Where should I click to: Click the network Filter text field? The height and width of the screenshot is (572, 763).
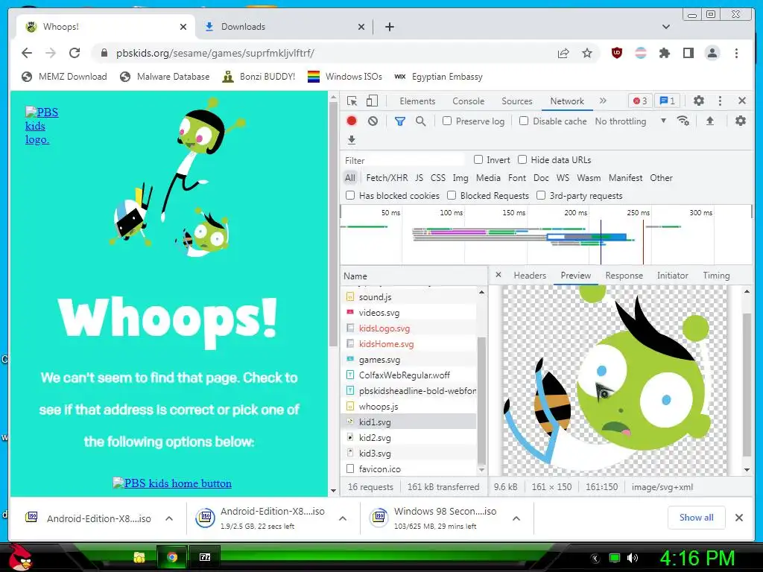click(x=403, y=160)
